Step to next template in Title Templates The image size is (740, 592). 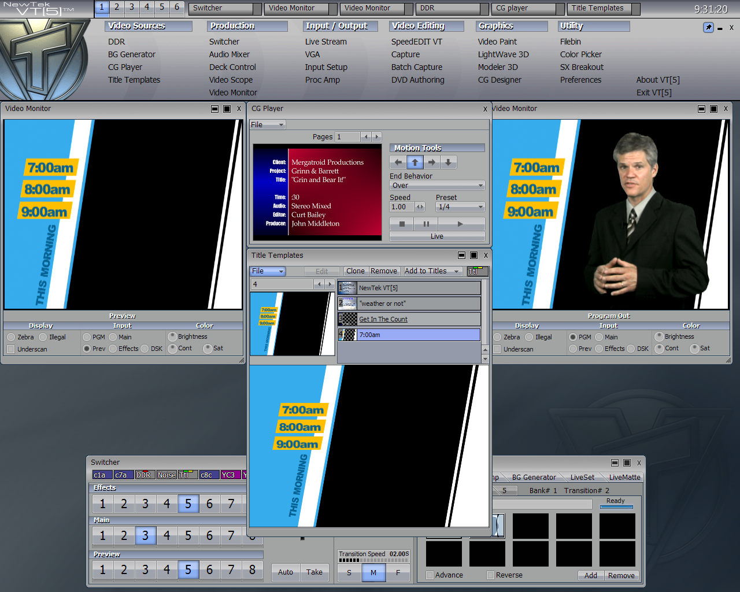point(330,284)
